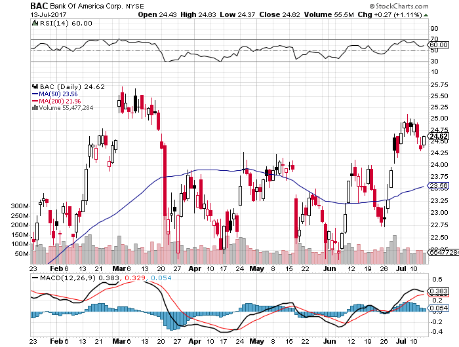Image resolution: width=459 pixels, height=347 pixels.
Task: Click the blue line swatch of MA(50) legend
Action: coord(35,94)
